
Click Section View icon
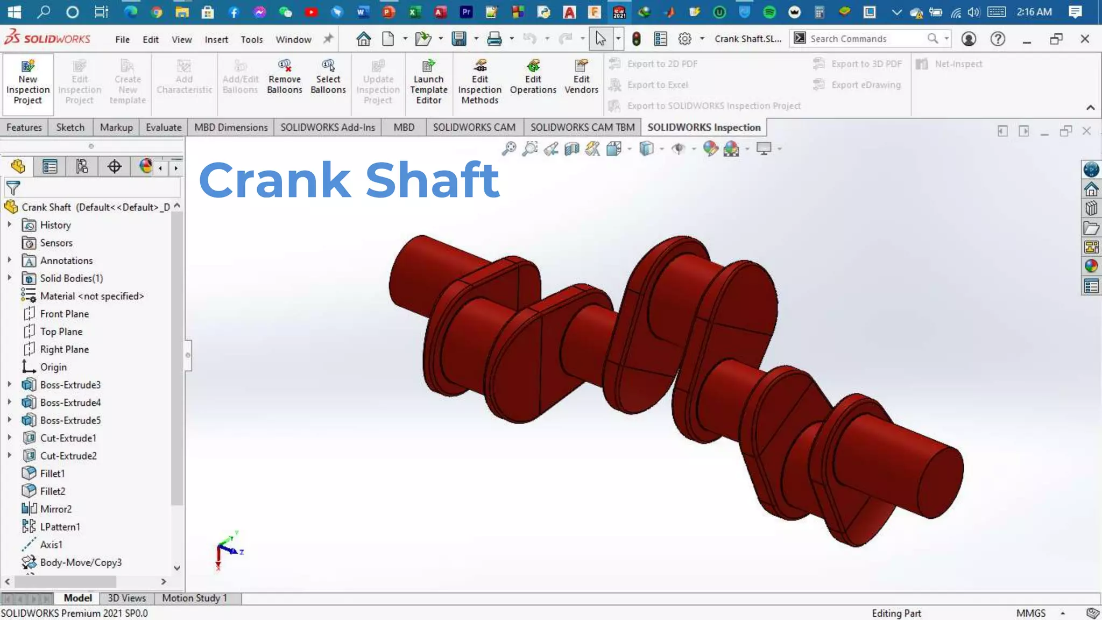(x=572, y=149)
